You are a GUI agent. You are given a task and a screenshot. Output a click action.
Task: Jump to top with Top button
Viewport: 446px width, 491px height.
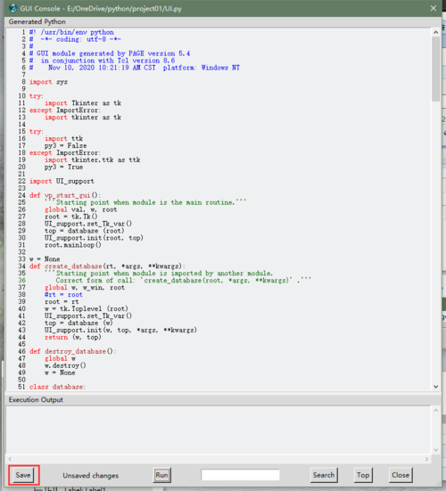pos(363,475)
